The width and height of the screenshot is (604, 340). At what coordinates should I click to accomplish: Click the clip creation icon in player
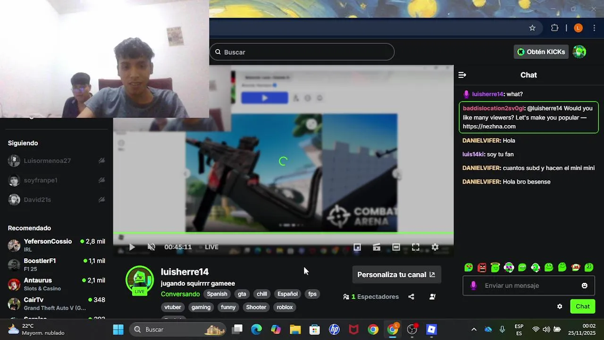pyautogui.click(x=377, y=247)
